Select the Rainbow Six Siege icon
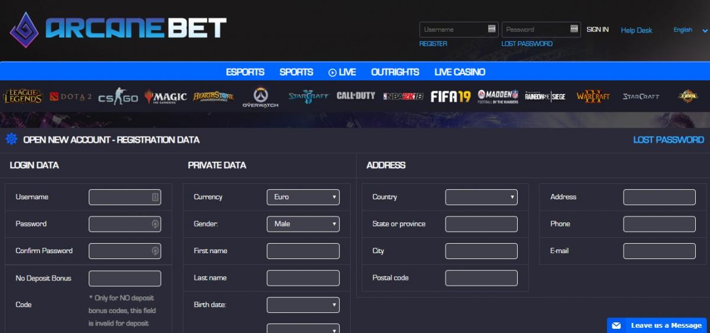Viewport: 710px width, 333px height. click(x=545, y=96)
